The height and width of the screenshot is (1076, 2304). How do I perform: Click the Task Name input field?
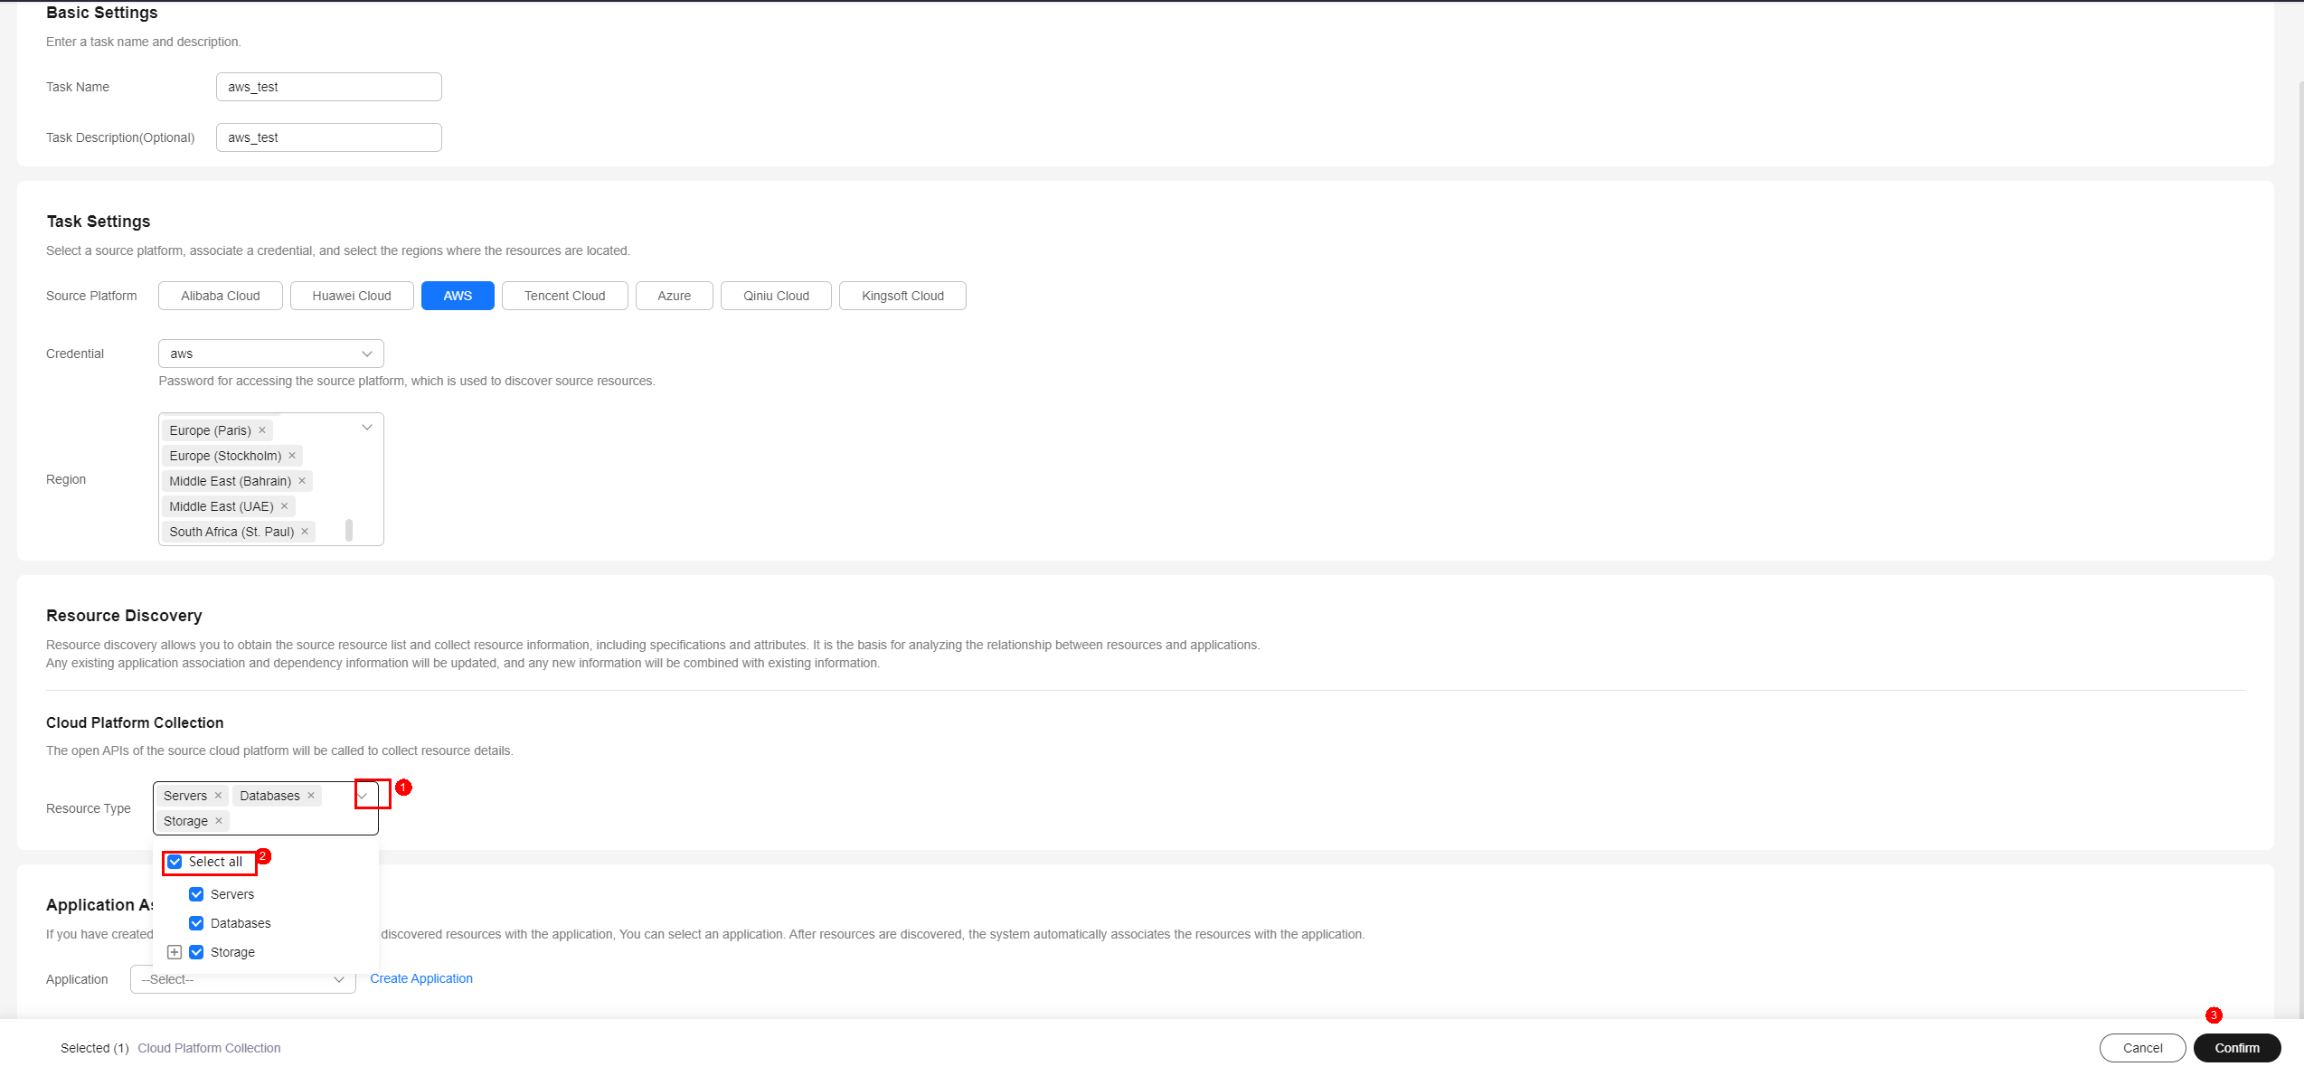click(x=329, y=87)
